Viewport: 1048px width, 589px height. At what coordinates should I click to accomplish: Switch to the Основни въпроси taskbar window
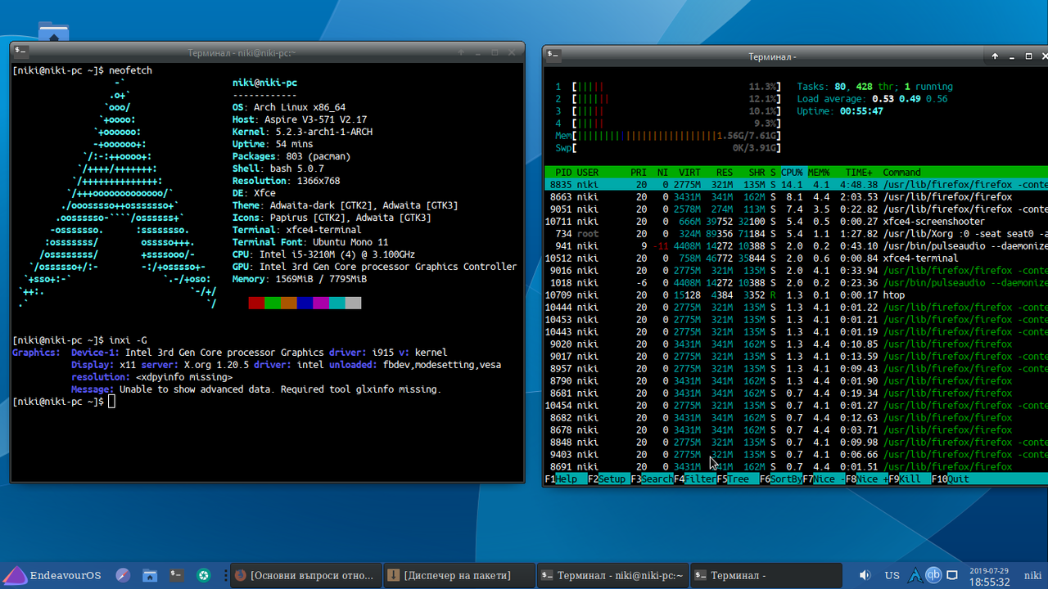pyautogui.click(x=305, y=575)
